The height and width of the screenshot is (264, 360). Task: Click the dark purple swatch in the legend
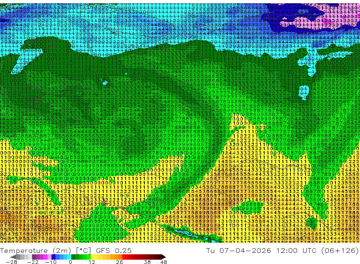34,257
